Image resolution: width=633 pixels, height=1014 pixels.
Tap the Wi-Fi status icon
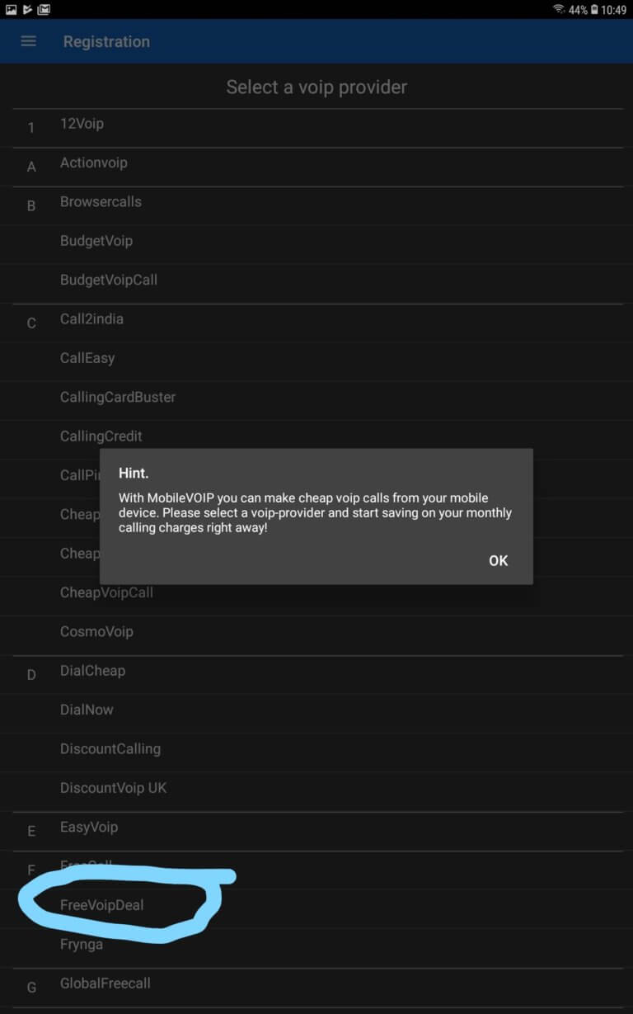559,9
